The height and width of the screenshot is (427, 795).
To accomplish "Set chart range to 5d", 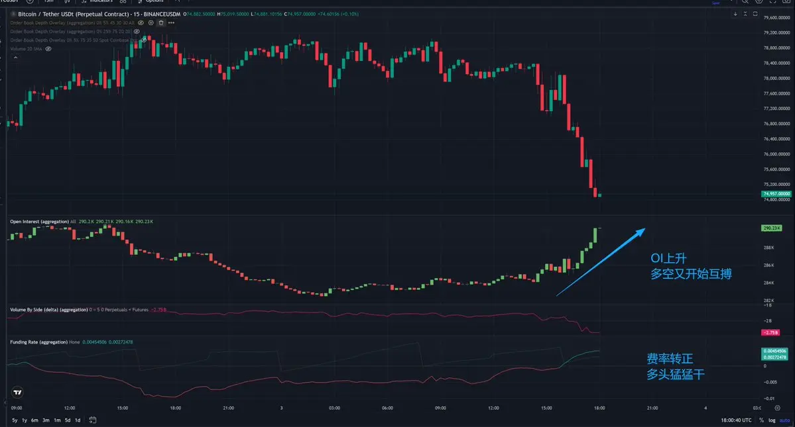I will coord(68,420).
